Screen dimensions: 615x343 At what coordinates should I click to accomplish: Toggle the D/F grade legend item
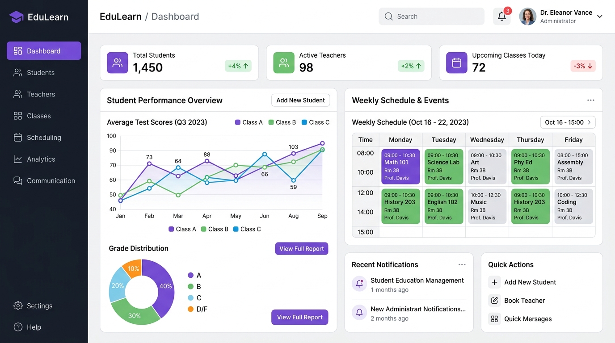pyautogui.click(x=198, y=309)
